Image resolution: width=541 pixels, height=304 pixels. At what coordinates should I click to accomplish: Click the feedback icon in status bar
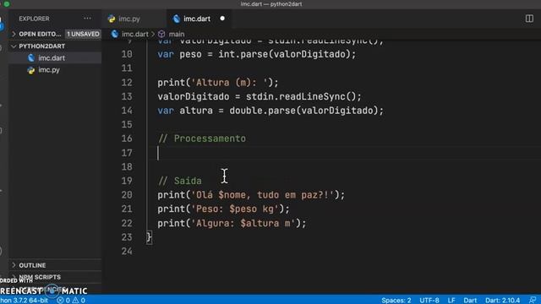tap(533, 301)
